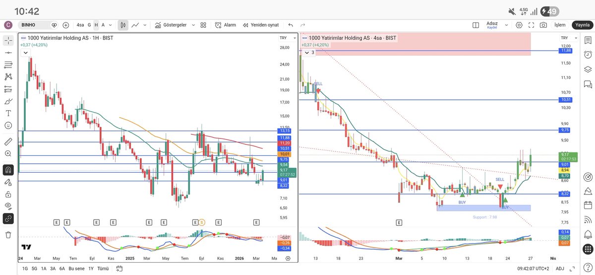Open the İşlem trading panel
The width and height of the screenshot is (595, 275).
click(x=560, y=25)
